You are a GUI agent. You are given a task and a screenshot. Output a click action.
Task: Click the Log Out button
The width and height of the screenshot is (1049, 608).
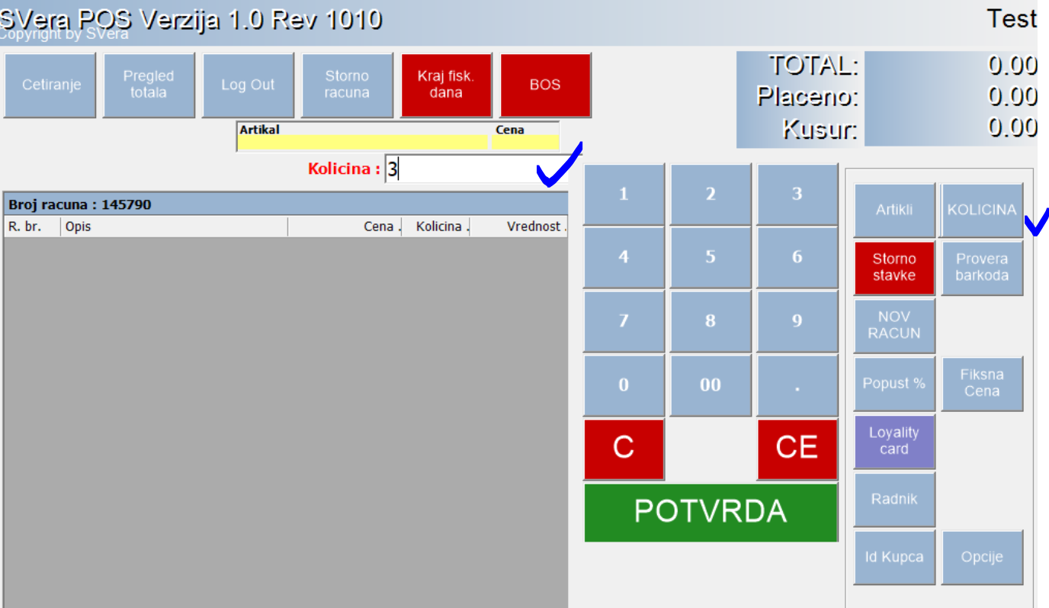(248, 85)
